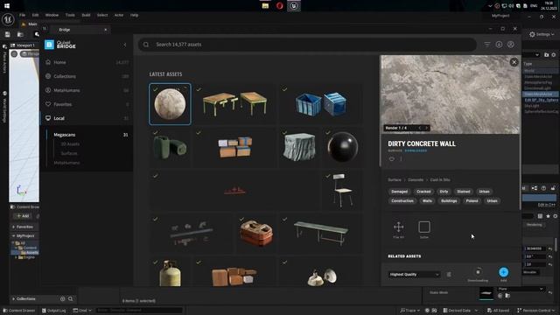The height and width of the screenshot is (315, 560).
Task: Open the filter options icon near search
Action: coord(487,45)
